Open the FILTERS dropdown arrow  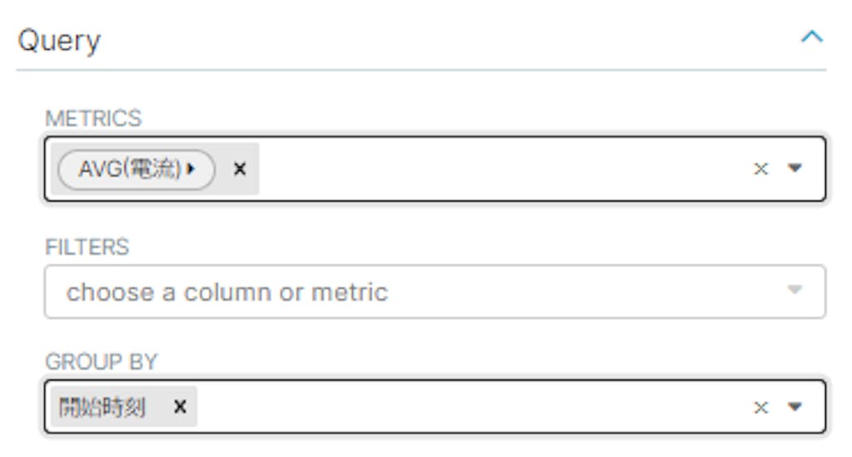coord(795,291)
